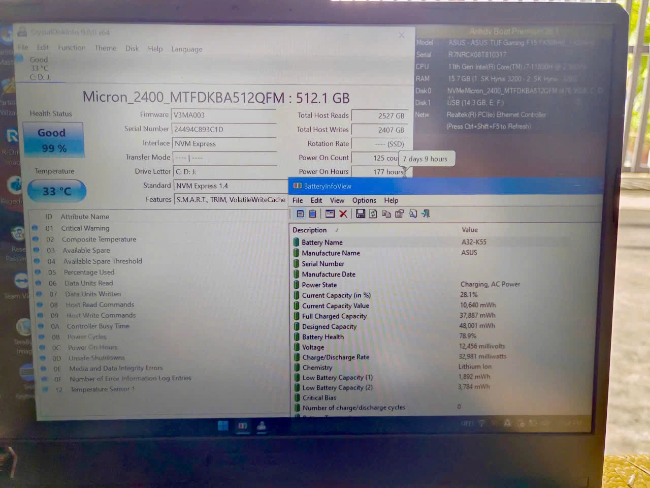Click the green refresh toolbar icon
Screen dimensions: 650x488
pyautogui.click(x=373, y=214)
